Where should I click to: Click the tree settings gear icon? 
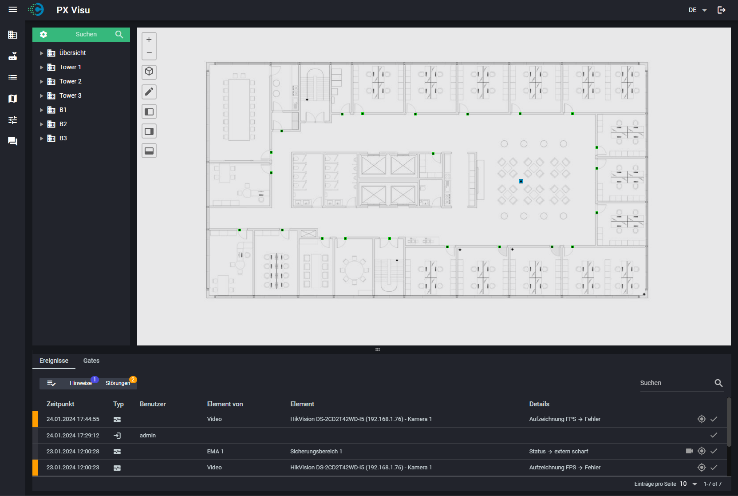pos(43,34)
